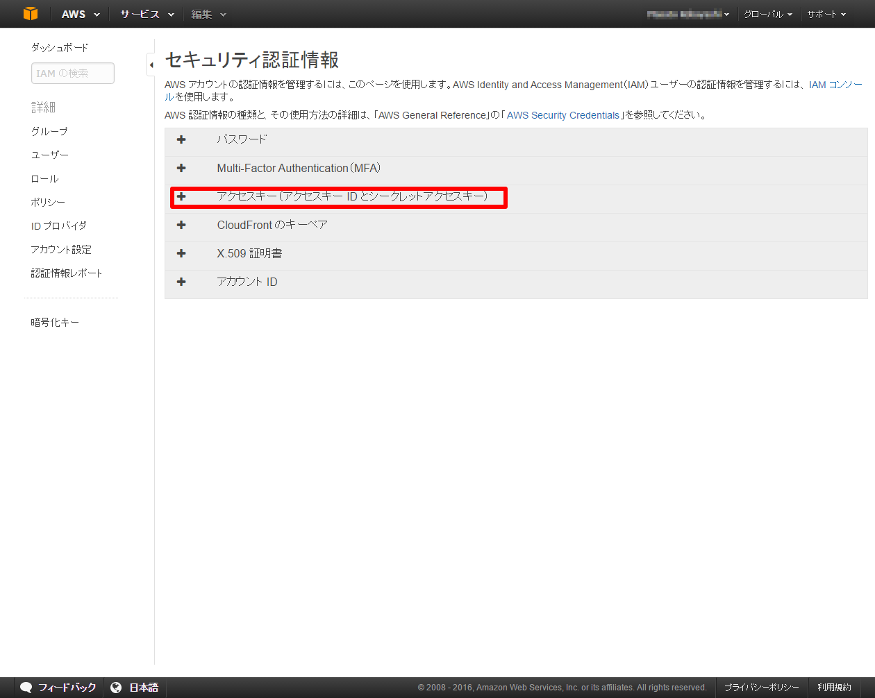Click the フィードバック button in footer
Viewport: 875px width, 698px height.
point(59,688)
